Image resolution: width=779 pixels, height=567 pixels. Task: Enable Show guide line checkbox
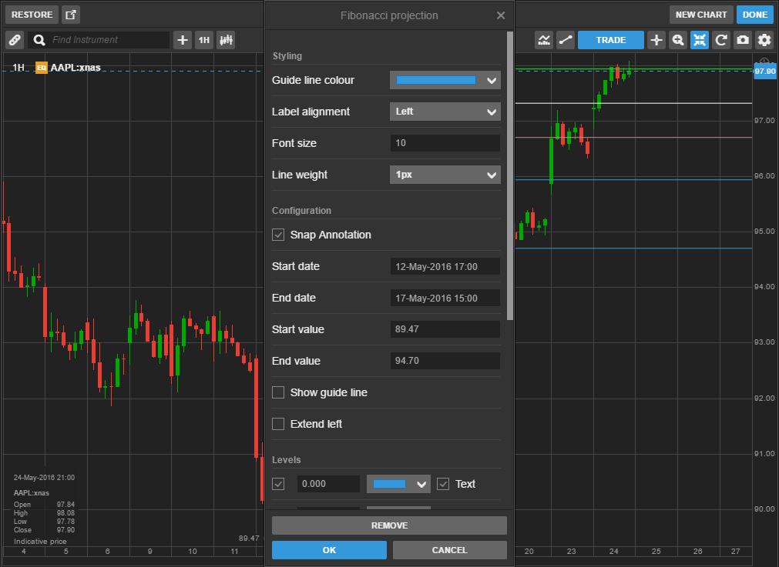tap(278, 392)
